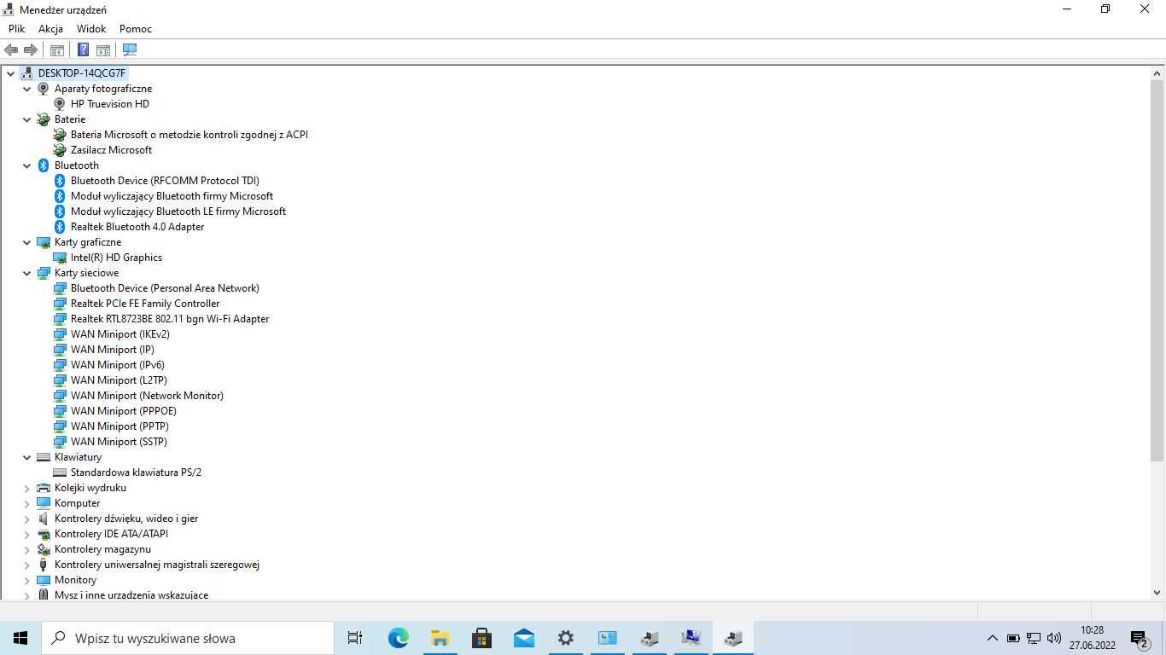Image resolution: width=1166 pixels, height=655 pixels.
Task: Collapse the Karty sieciowe category
Action: (x=27, y=273)
